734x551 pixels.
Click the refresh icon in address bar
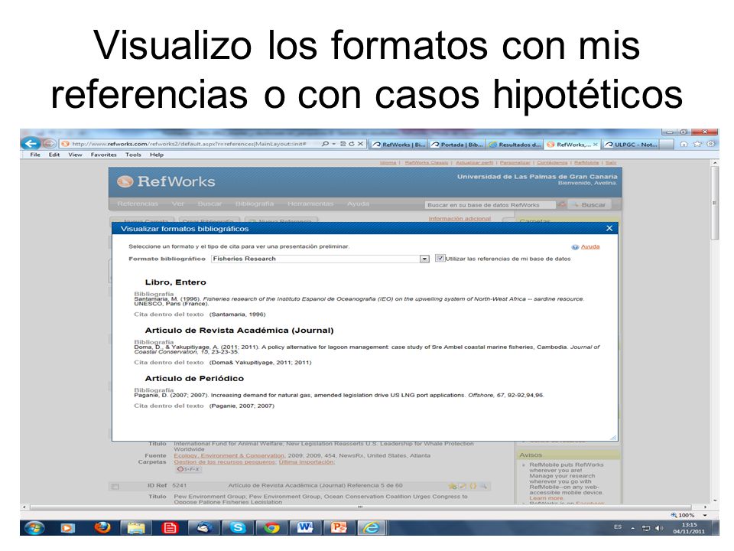point(351,144)
